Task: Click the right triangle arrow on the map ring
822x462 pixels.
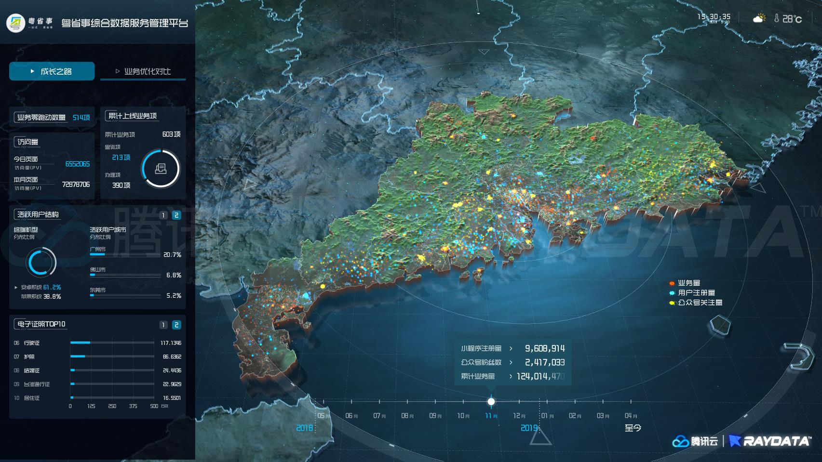Action: pos(758,187)
